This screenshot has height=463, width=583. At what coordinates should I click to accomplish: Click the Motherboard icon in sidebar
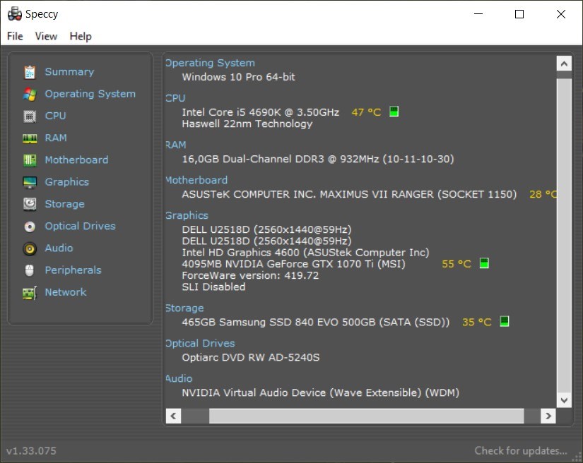tap(30, 160)
